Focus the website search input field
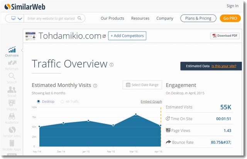 51,18
